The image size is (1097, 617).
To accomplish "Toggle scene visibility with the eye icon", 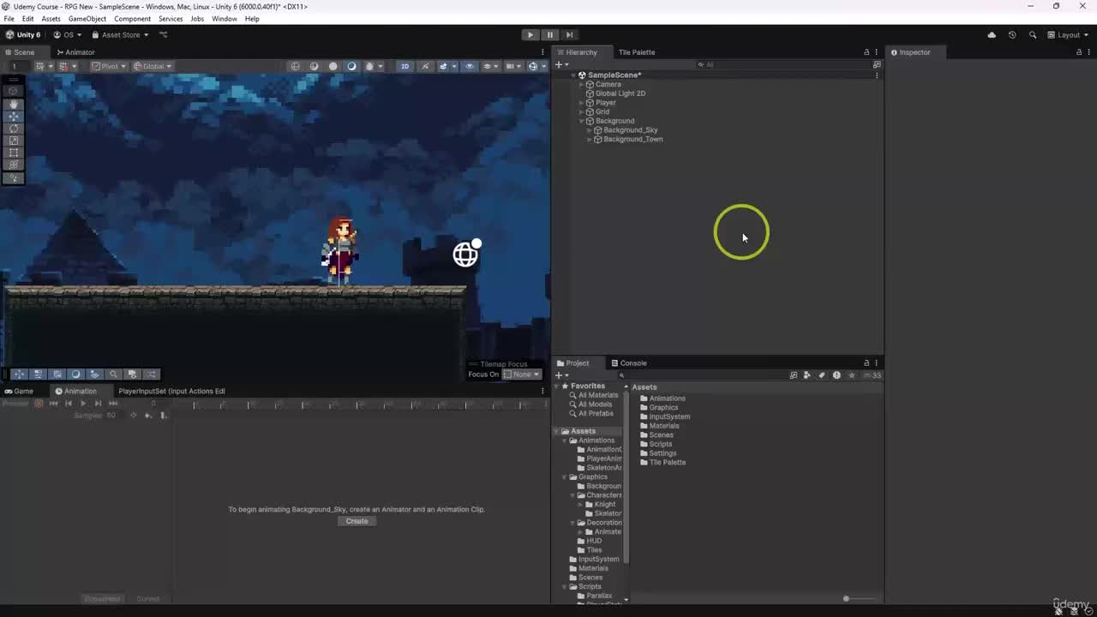I will pyautogui.click(x=469, y=66).
